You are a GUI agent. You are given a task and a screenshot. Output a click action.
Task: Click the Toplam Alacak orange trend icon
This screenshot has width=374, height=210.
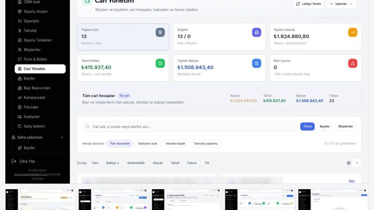point(353,33)
